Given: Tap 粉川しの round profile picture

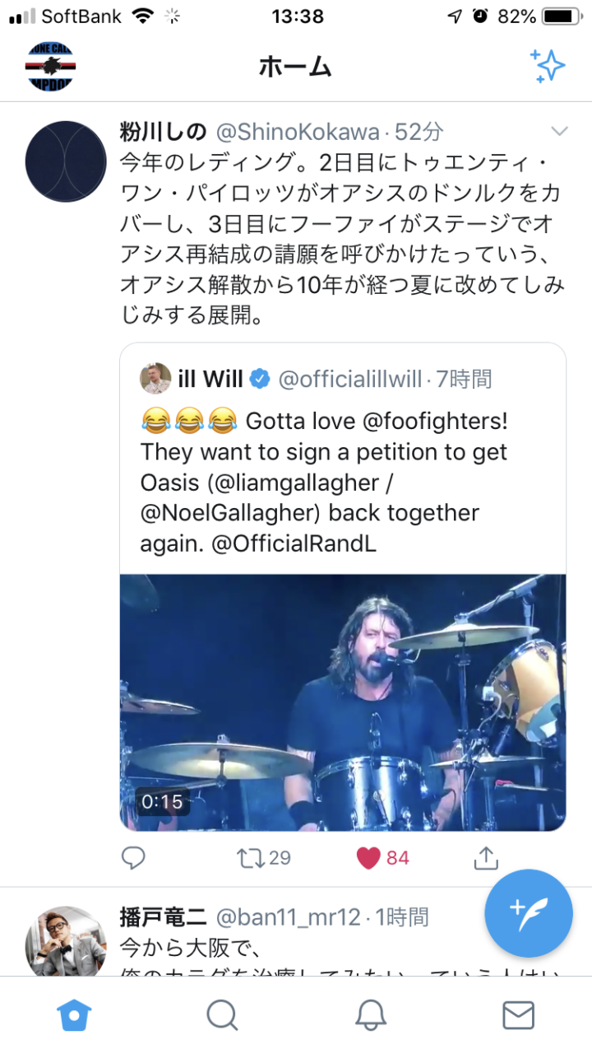Looking at the screenshot, I should pos(66,161).
